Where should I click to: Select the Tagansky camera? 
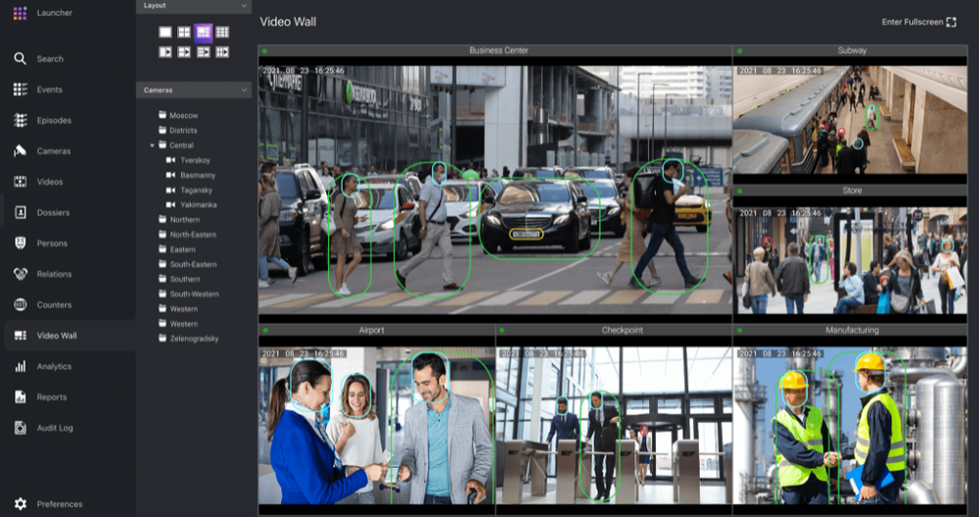[194, 190]
